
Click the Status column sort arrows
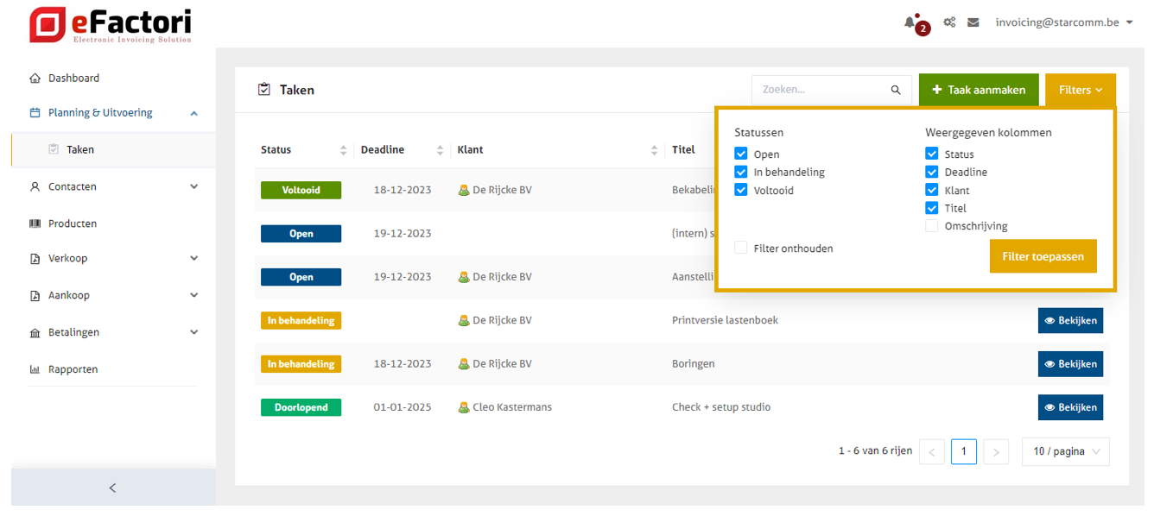(343, 150)
